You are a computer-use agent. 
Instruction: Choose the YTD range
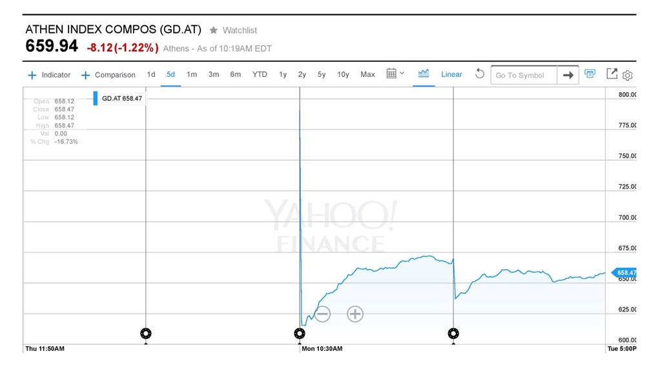pos(260,74)
